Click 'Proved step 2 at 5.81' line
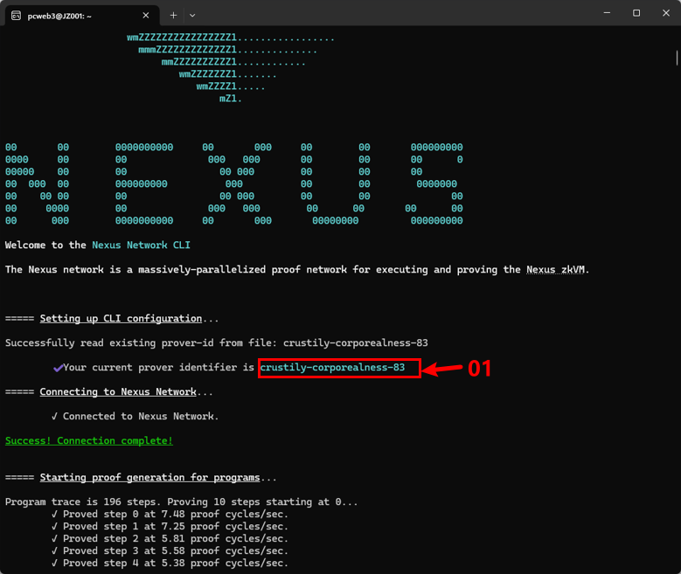Viewport: 681px width, 574px height. pos(170,538)
